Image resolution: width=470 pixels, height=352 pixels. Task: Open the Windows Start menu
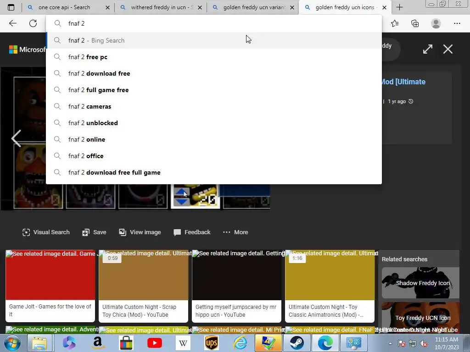(x=12, y=343)
